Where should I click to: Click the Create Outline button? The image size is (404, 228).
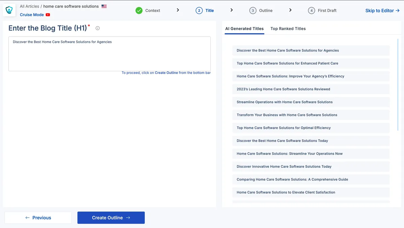(111, 218)
